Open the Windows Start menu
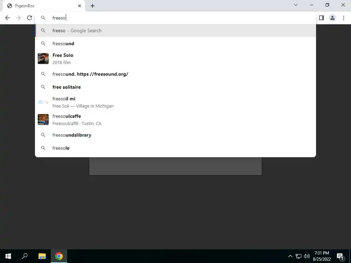Screen dimensions: 351x263 click(x=8, y=256)
